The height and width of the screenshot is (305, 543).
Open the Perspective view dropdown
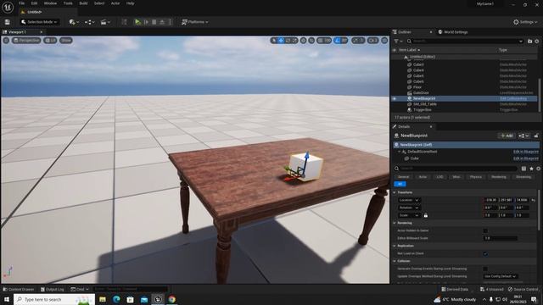(26, 41)
